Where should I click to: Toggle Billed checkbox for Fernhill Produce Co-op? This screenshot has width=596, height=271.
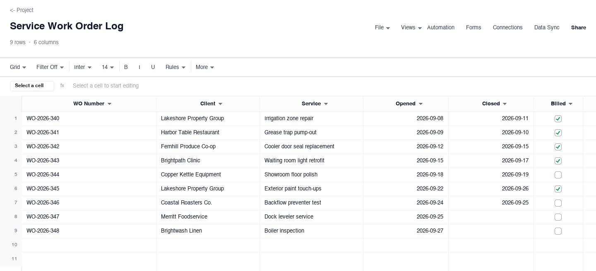[558, 147]
